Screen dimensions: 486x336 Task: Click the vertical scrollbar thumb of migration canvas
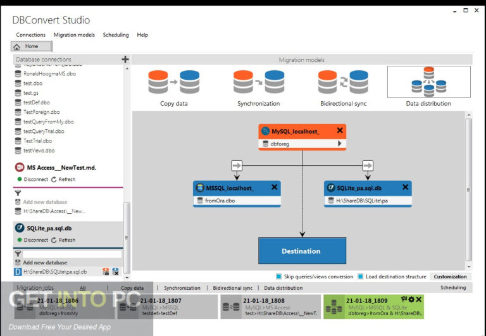pos(469,190)
